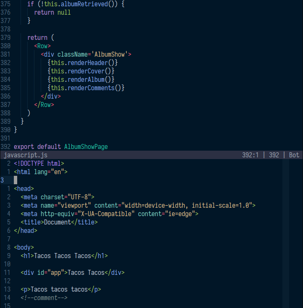
Task: Click the line total 392 beside Bot
Action: point(274,155)
